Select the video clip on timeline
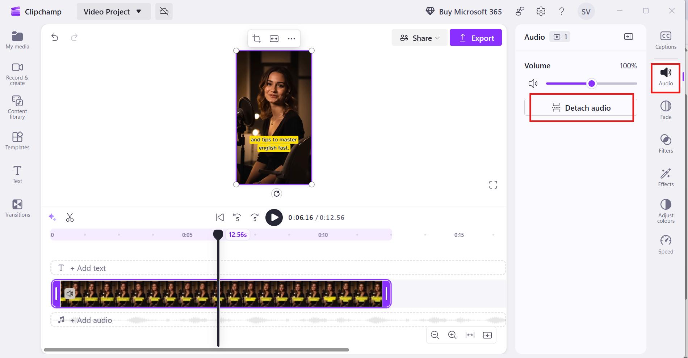Viewport: 688px width, 358px height. 221,294
